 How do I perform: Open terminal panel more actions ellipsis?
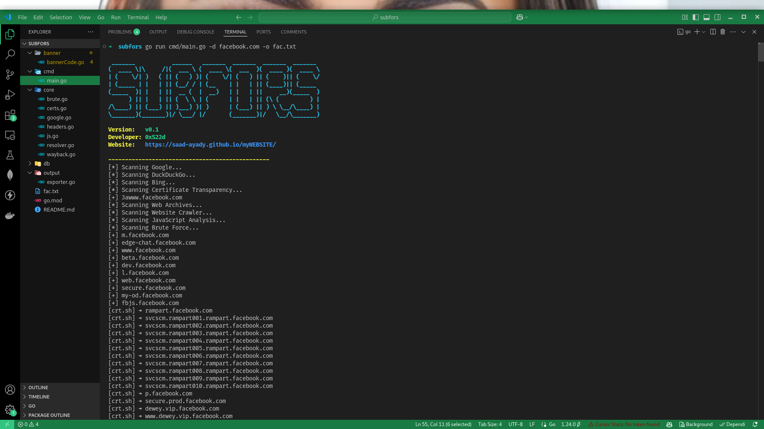pos(733,32)
